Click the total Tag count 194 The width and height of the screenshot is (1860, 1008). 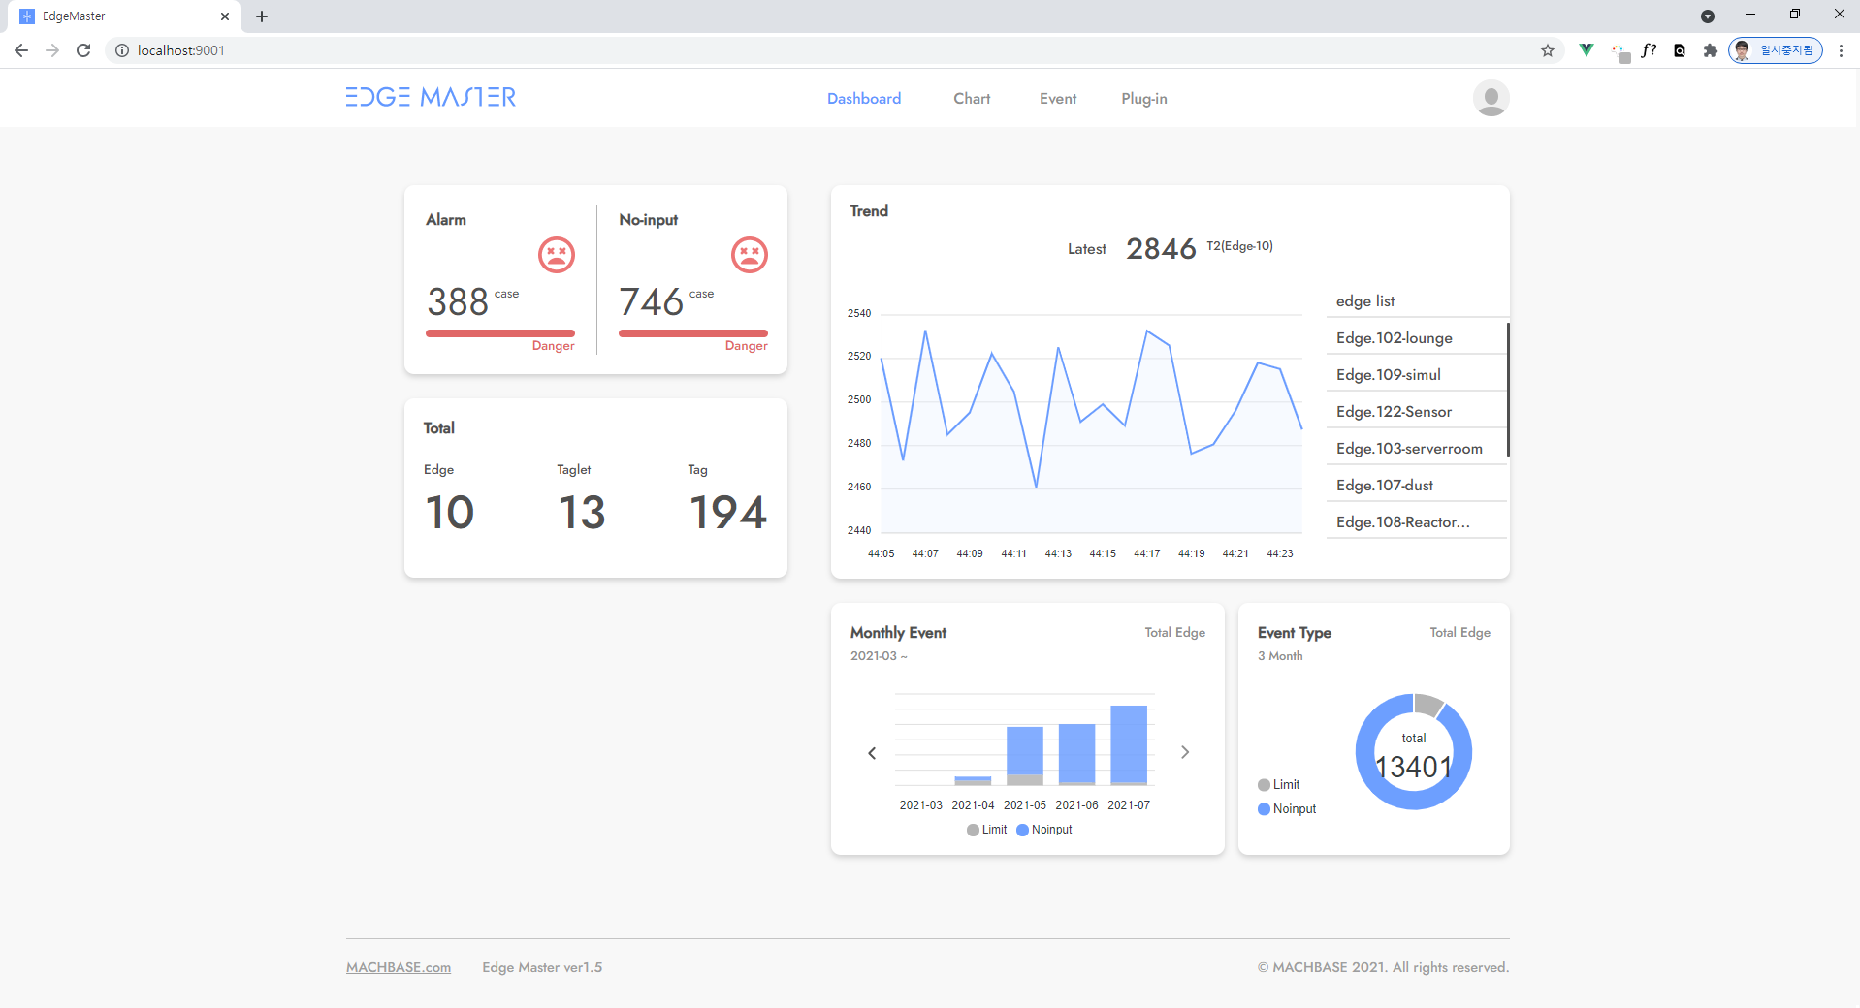728,513
